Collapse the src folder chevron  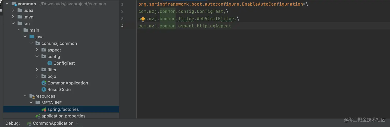tap(13, 24)
